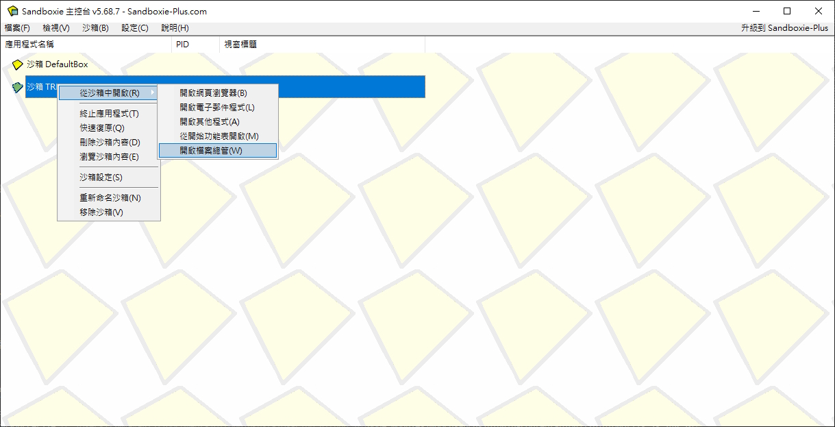The width and height of the screenshot is (835, 427).
Task: Choose 快速復原(Q) from the context menu
Action: click(x=109, y=128)
